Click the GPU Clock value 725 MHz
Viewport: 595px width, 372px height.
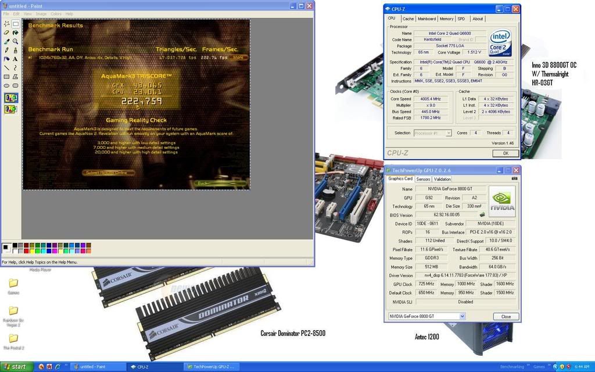[x=426, y=284]
